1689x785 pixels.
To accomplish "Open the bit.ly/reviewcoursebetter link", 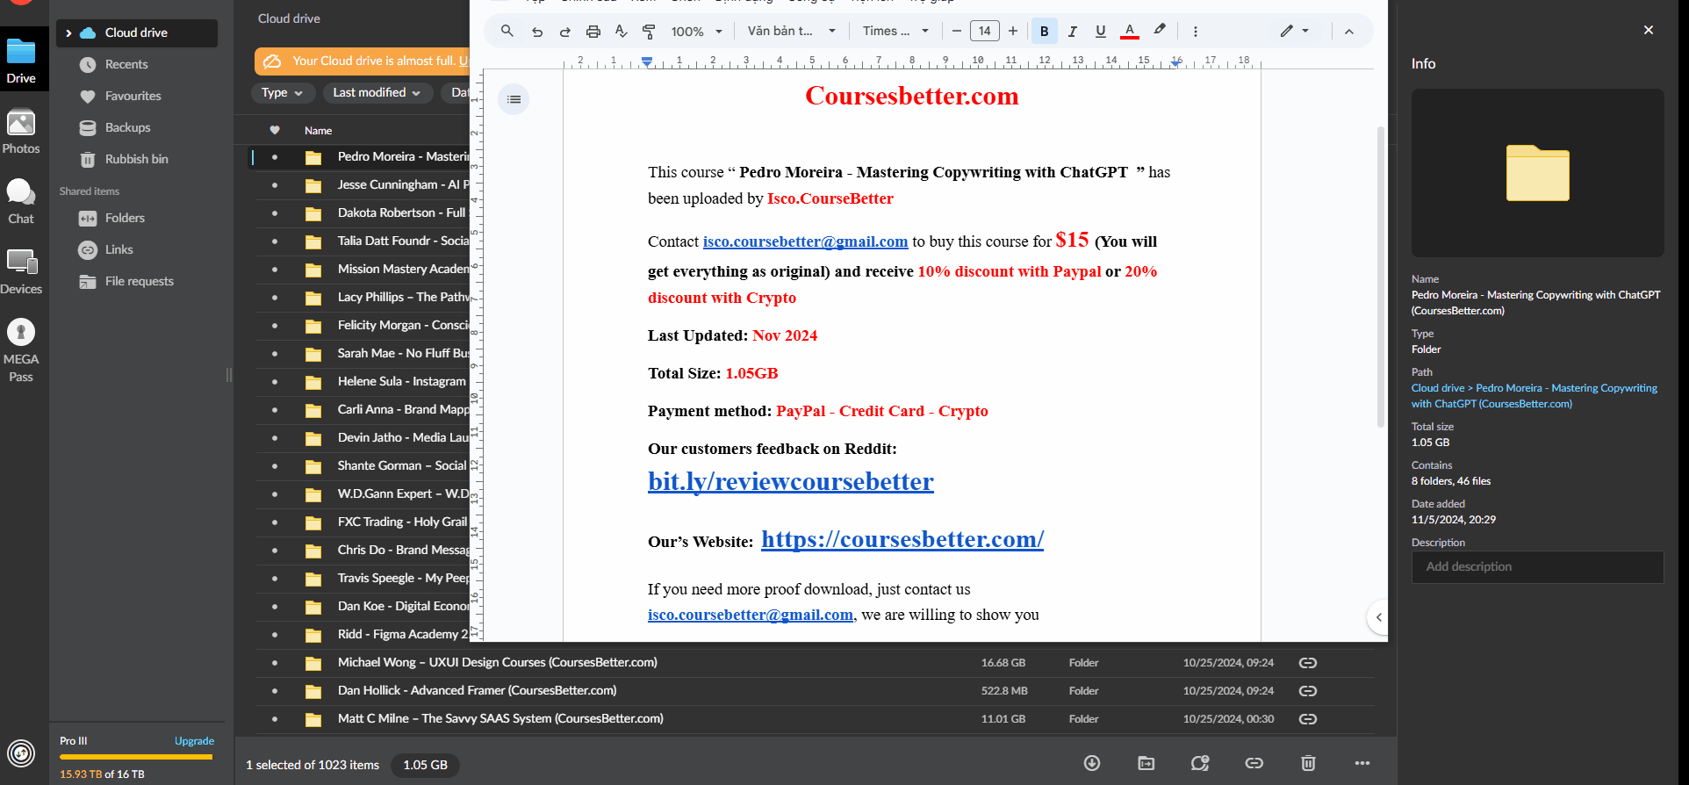I will point(790,481).
